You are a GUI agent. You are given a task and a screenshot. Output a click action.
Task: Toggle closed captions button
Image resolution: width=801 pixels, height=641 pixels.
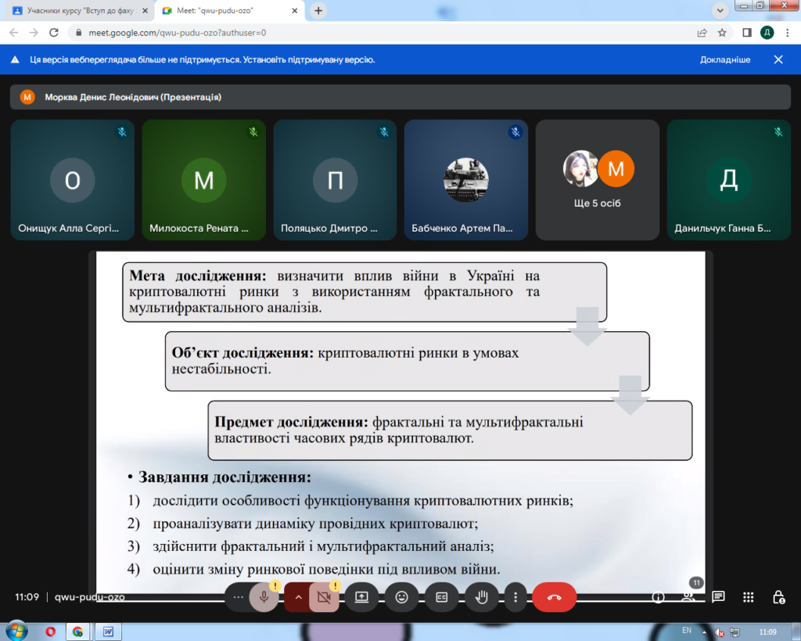coord(442,597)
